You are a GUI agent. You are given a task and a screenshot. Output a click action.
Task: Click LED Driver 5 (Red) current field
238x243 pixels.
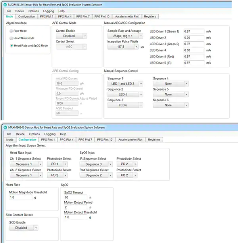coord(194,56)
